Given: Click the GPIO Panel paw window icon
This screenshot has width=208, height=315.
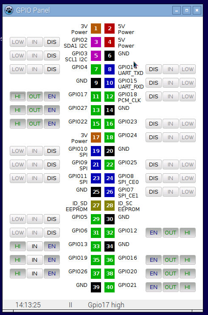Looking at the screenshot, I should tap(9, 10).
